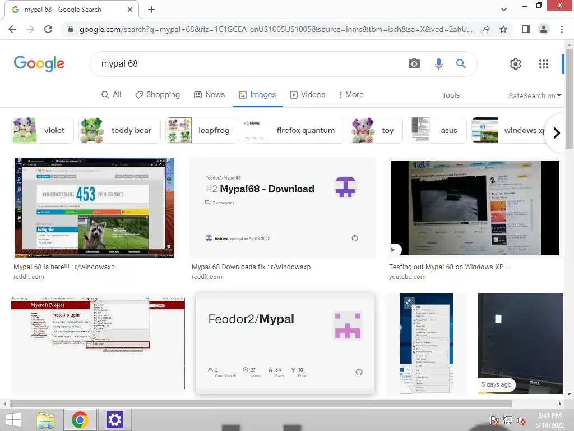Click the browser forward arrow

(x=30, y=29)
